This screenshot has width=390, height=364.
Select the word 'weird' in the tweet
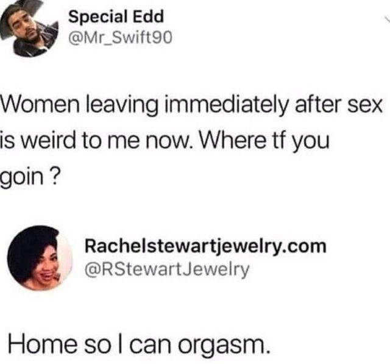point(52,140)
